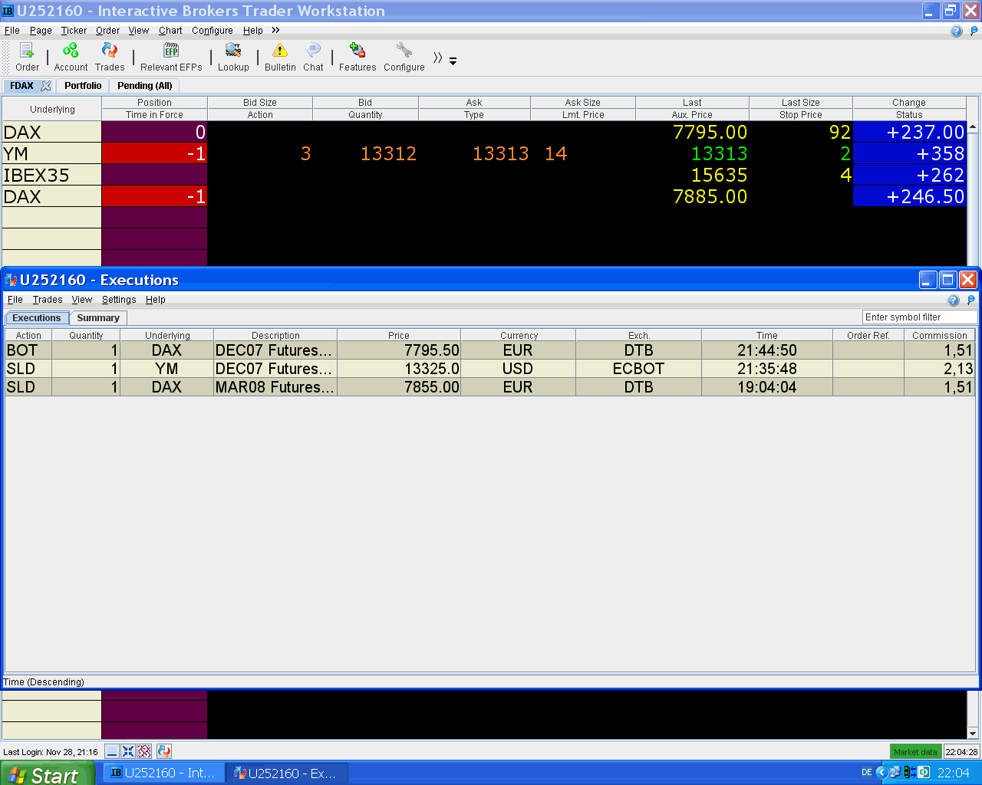The image size is (982, 785).
Task: Close the FDAX tab with its X icon
Action: tap(46, 86)
